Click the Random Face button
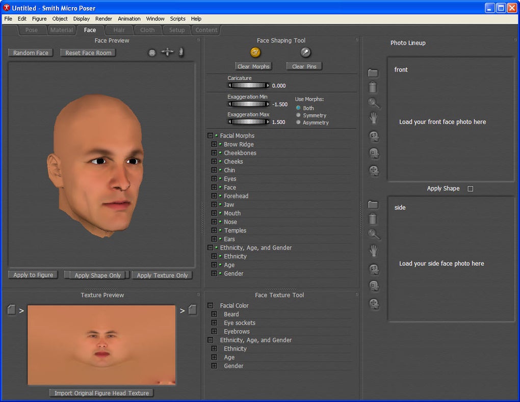Viewport: 520px width, 402px height. [31, 53]
